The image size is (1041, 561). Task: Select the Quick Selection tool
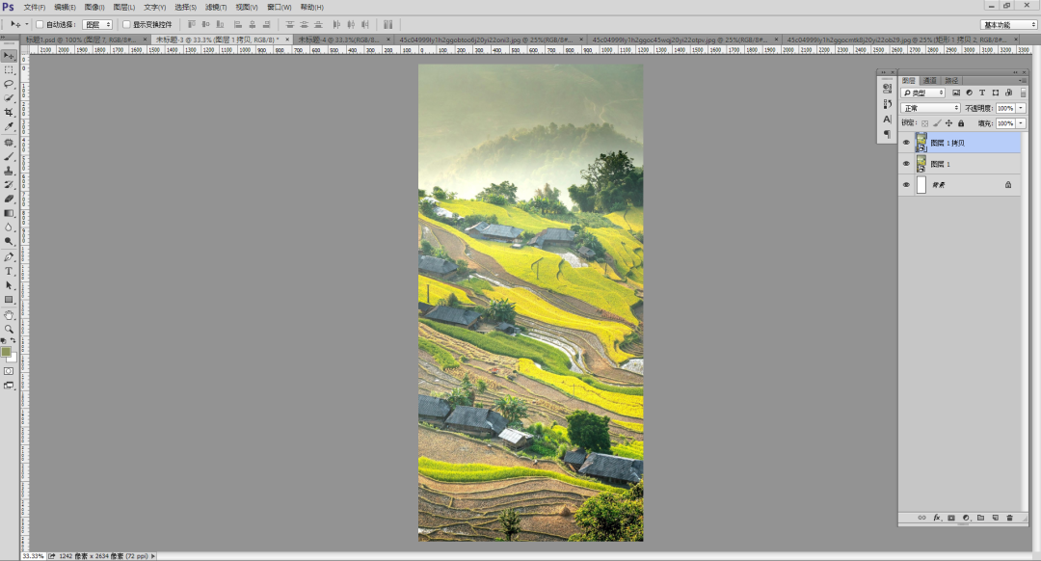tap(9, 97)
